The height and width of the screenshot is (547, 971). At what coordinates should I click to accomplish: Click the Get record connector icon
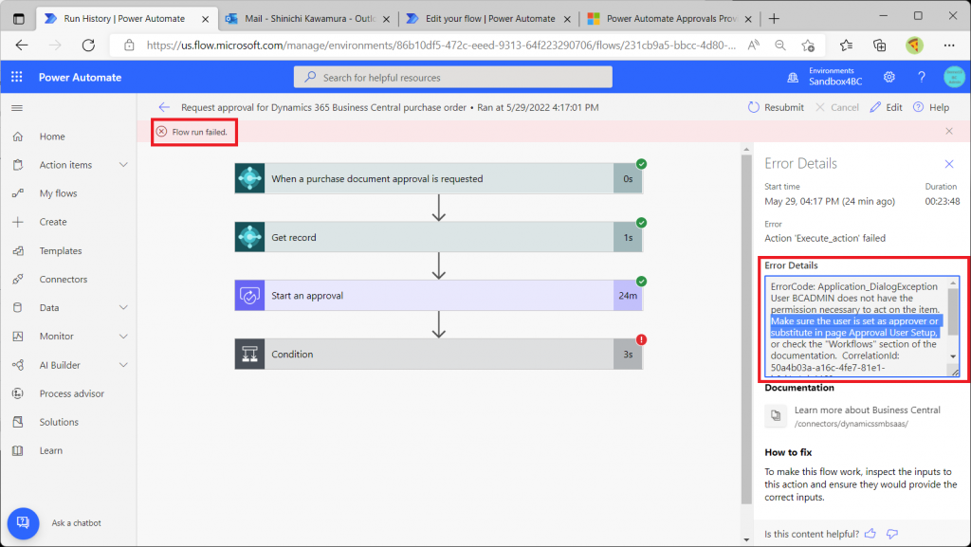(x=249, y=237)
